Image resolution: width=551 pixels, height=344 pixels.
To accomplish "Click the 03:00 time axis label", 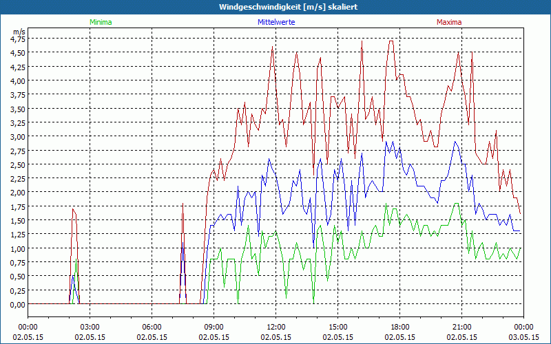I will (x=90, y=327).
